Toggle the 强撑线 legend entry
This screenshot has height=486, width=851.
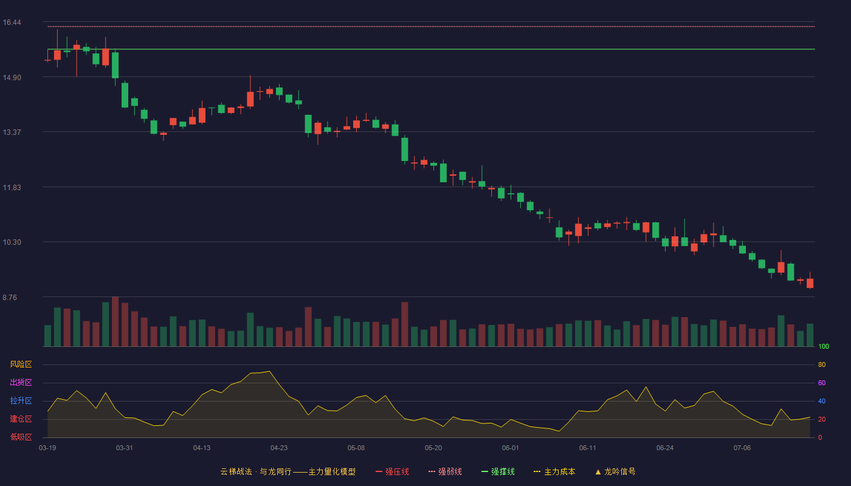point(498,471)
